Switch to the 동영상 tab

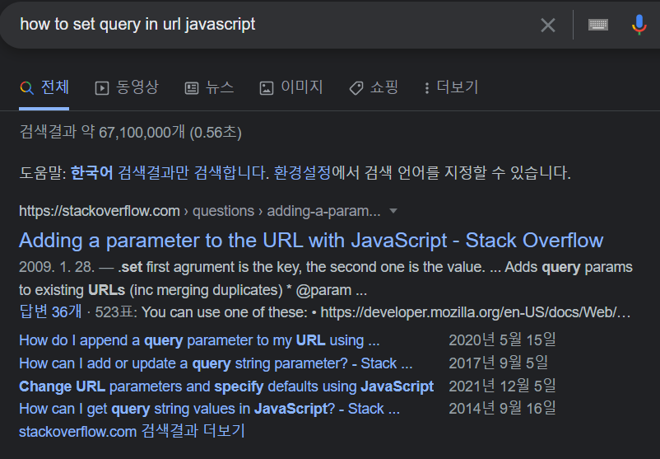pyautogui.click(x=127, y=87)
